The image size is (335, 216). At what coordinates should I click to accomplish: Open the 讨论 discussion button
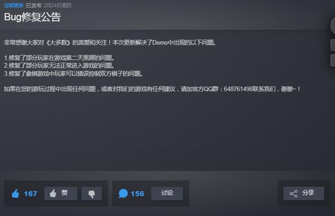click(167, 193)
